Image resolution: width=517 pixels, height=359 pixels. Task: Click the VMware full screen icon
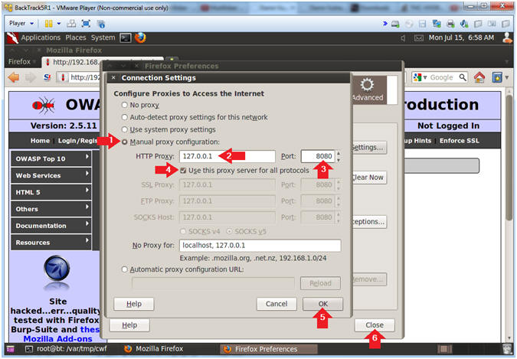tap(86, 24)
